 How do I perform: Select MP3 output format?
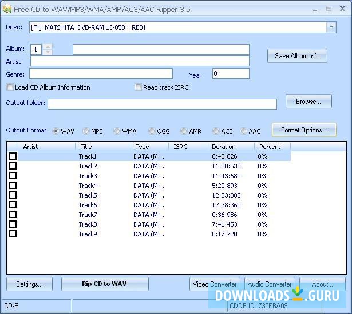pos(86,131)
